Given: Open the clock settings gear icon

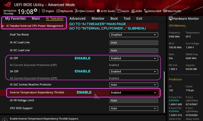Looking at the screenshot, I should [x=36, y=10].
